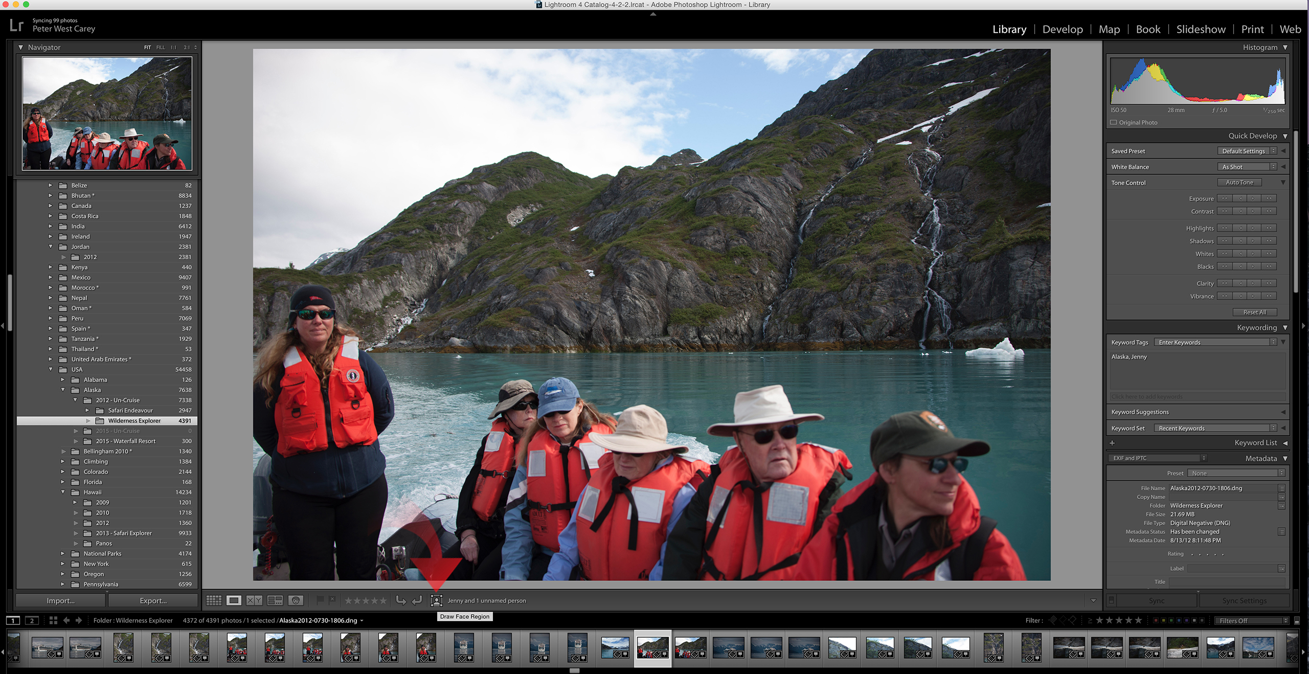Click the Title metadata input field
The image size is (1309, 674).
coord(1227,582)
